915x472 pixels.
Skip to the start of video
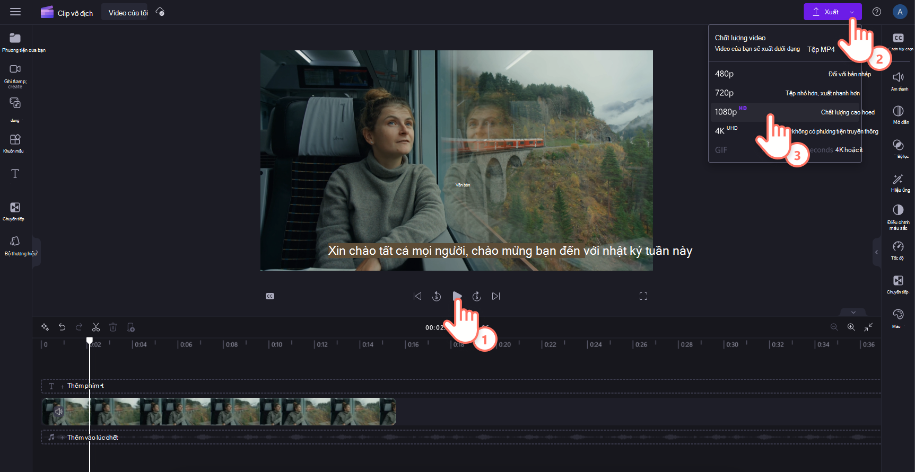coord(417,296)
